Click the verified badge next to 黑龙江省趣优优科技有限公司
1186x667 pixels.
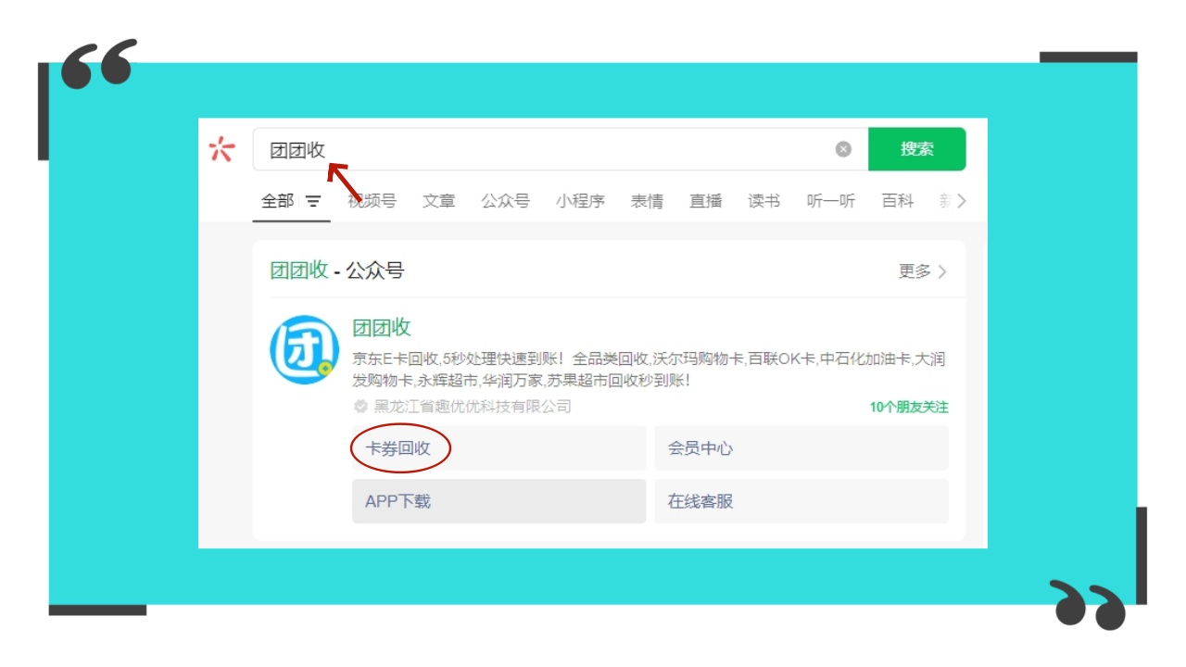click(x=360, y=407)
